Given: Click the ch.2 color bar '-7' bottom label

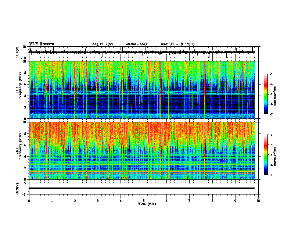Looking at the screenshot, I should point(271,175).
